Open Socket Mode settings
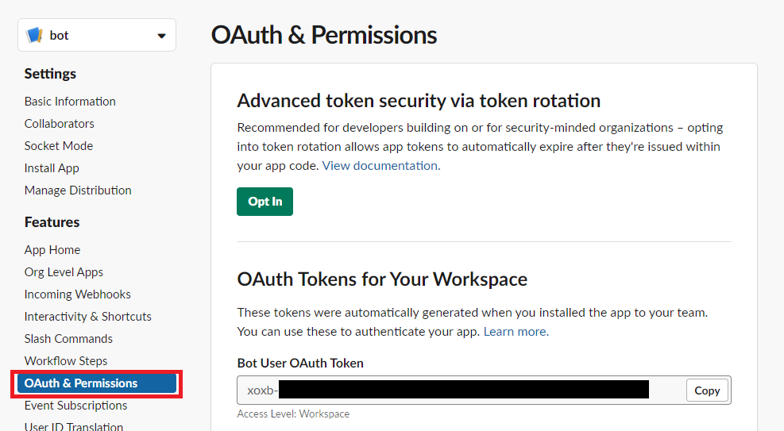Screen dimensions: 784x431 59,146
